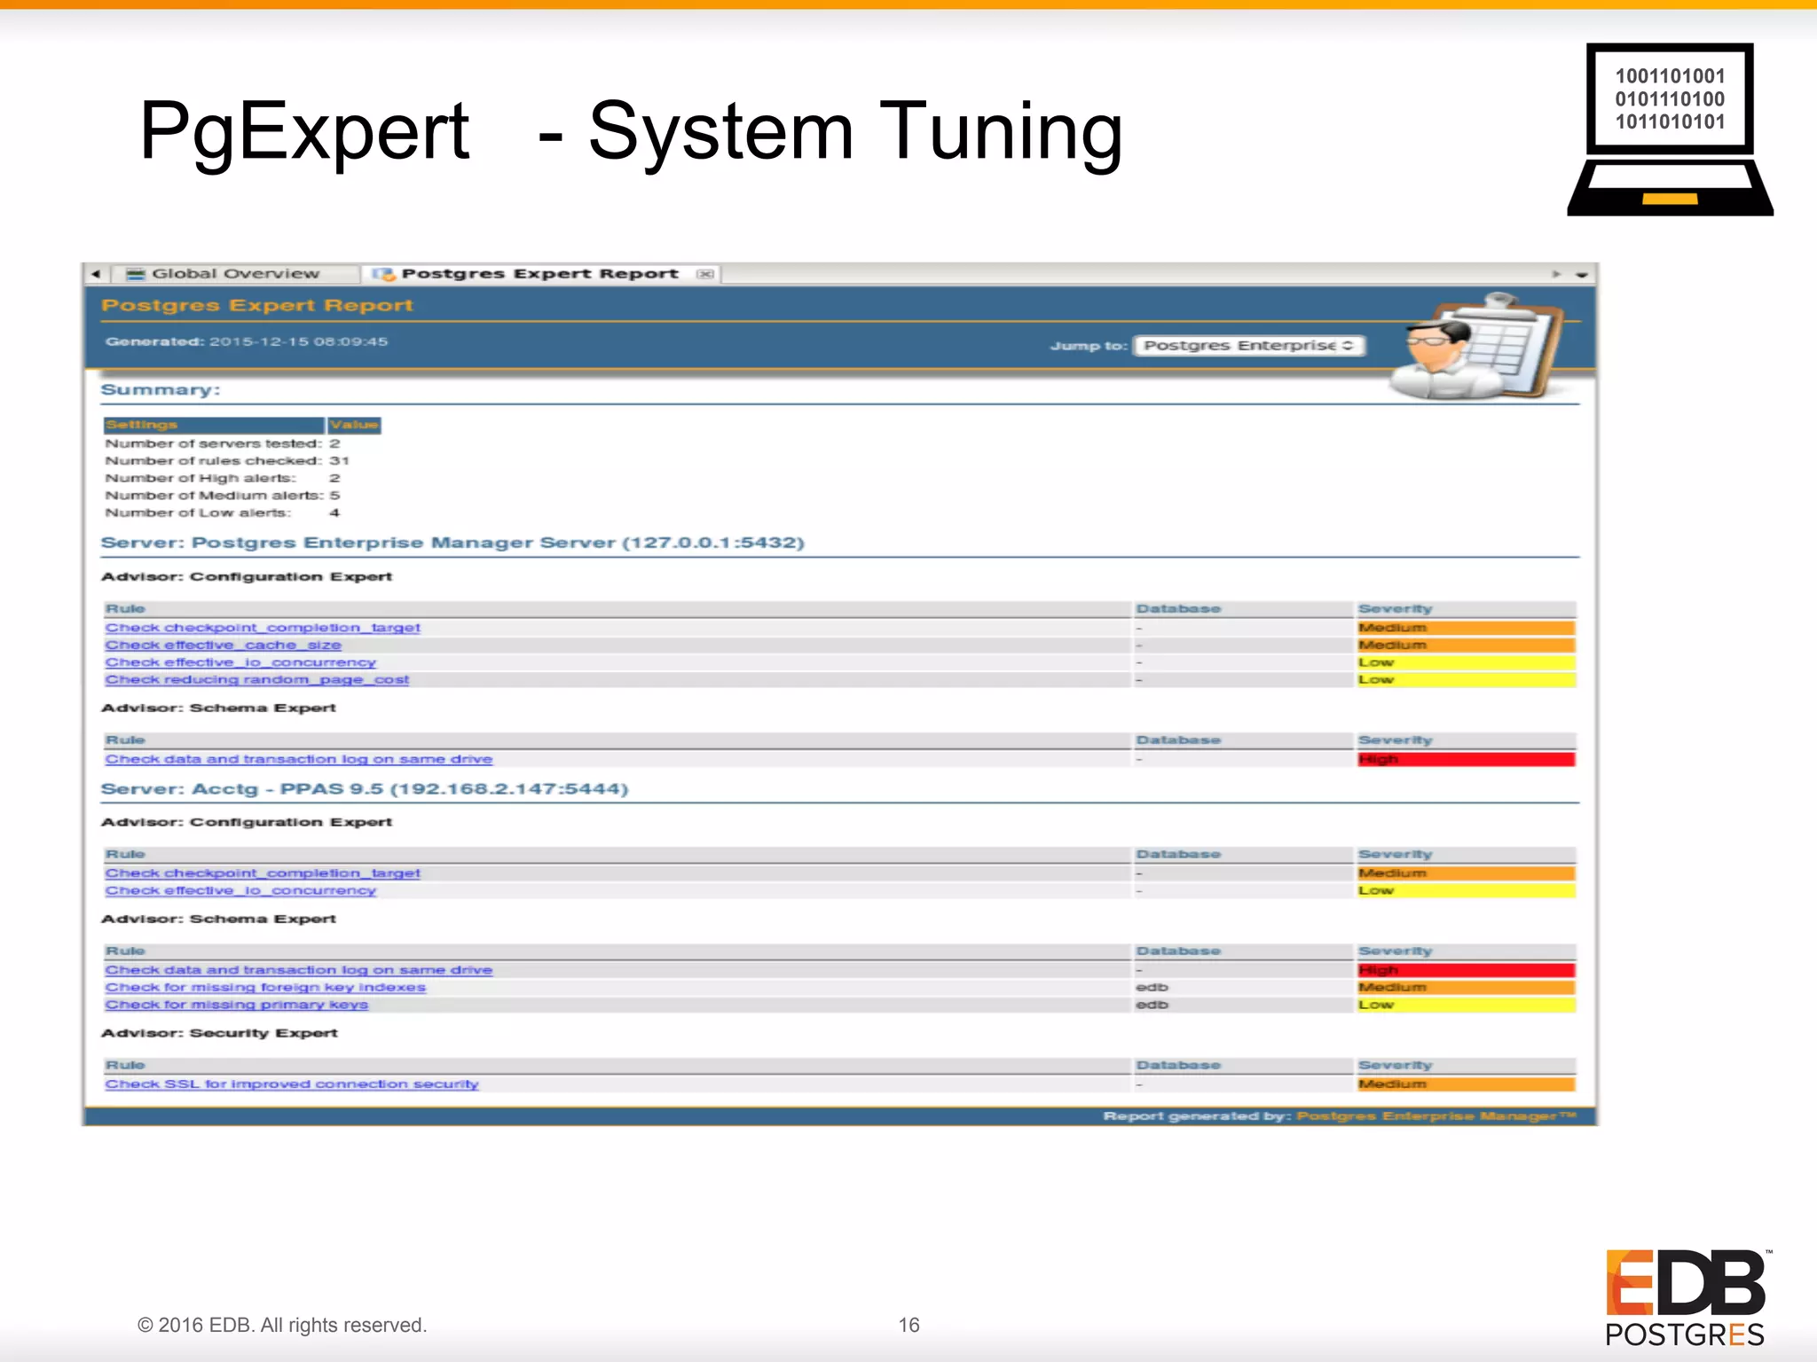Click the right tab scroll arrow
The image size is (1817, 1362).
pos(1556,274)
